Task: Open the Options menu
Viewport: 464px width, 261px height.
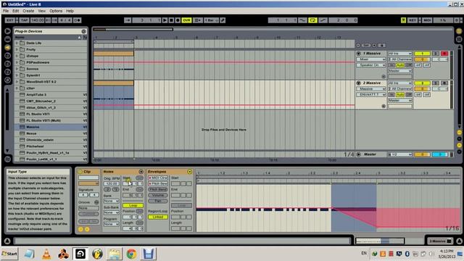Action: [56, 11]
